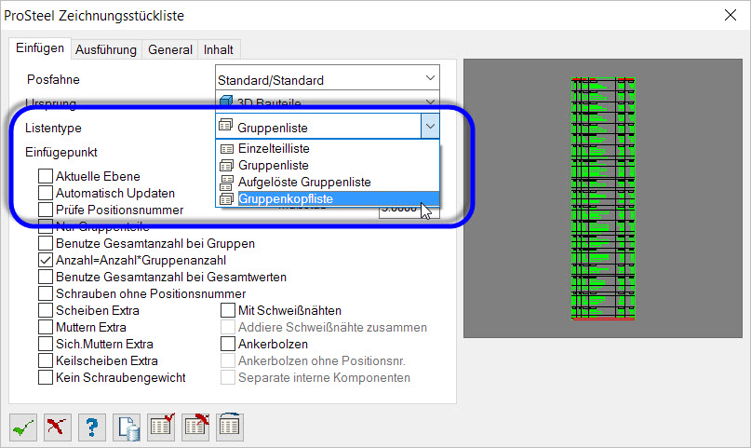The height and width of the screenshot is (448, 751).
Task: Select the highlighted Gruppenkopfliste option
Action: pyautogui.click(x=328, y=198)
